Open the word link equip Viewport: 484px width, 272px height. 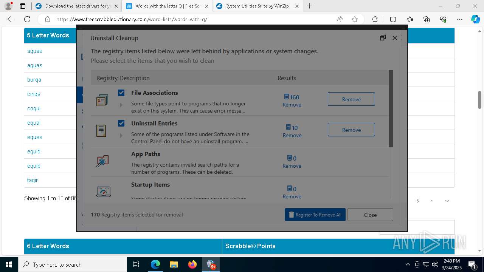[x=34, y=166]
